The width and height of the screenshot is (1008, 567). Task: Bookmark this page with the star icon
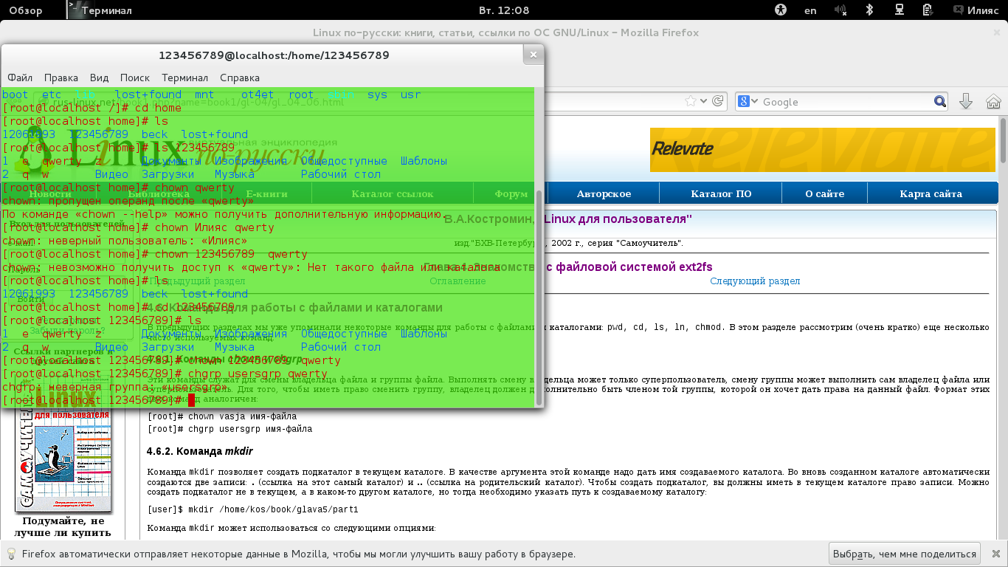click(691, 101)
